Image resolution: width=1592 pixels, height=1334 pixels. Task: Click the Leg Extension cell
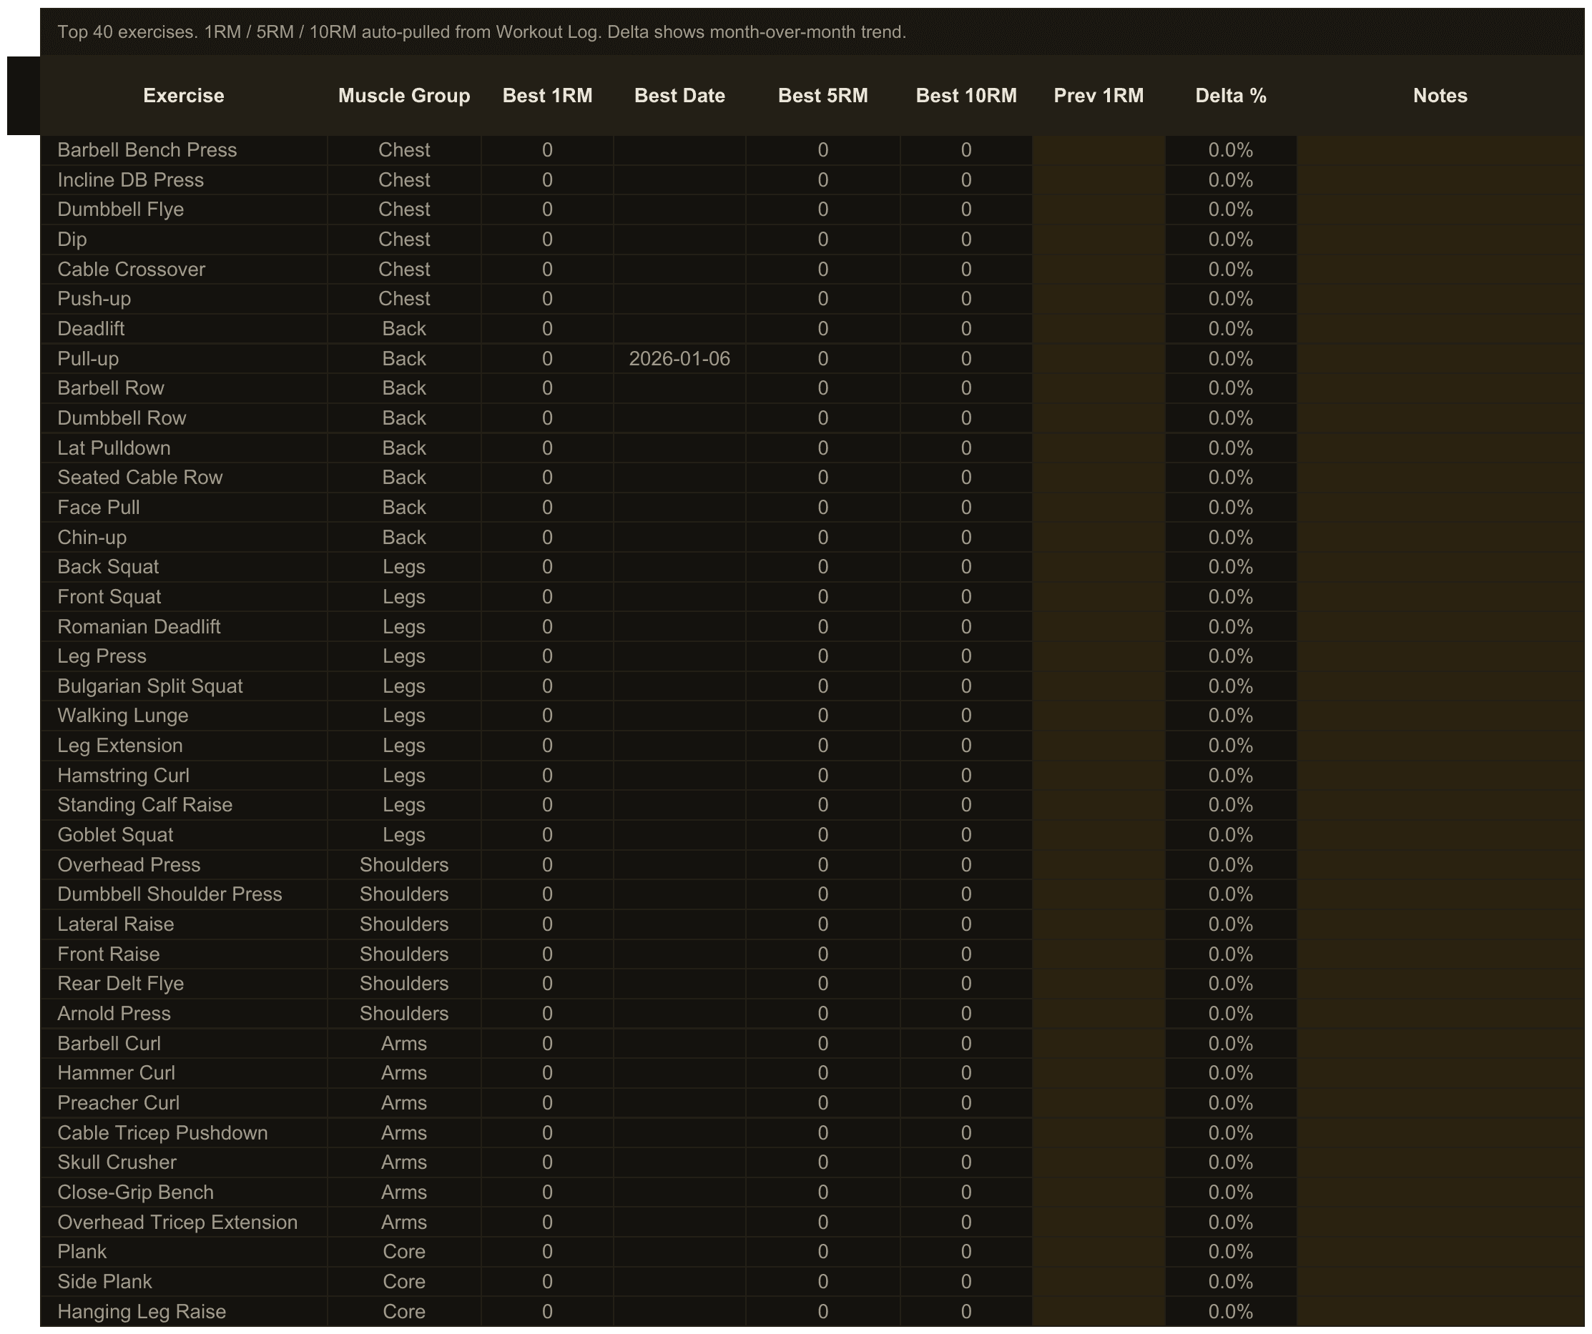click(x=184, y=746)
